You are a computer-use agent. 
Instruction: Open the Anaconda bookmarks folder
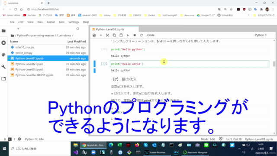click(x=187, y=15)
